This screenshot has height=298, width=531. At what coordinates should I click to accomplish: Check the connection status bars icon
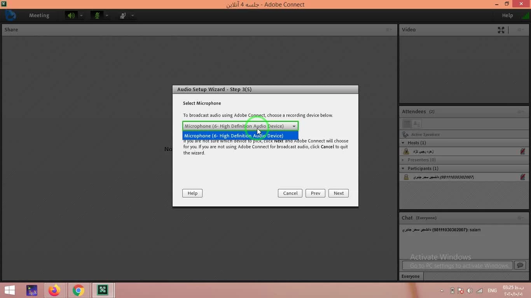tap(525, 16)
